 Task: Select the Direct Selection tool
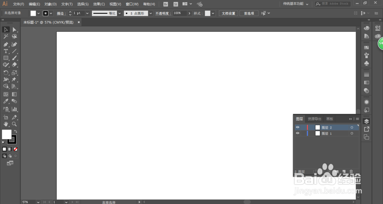coord(15,30)
